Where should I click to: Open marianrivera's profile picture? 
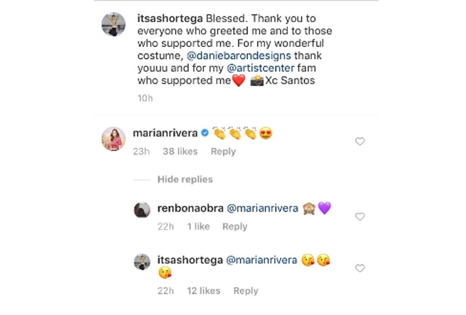point(114,138)
